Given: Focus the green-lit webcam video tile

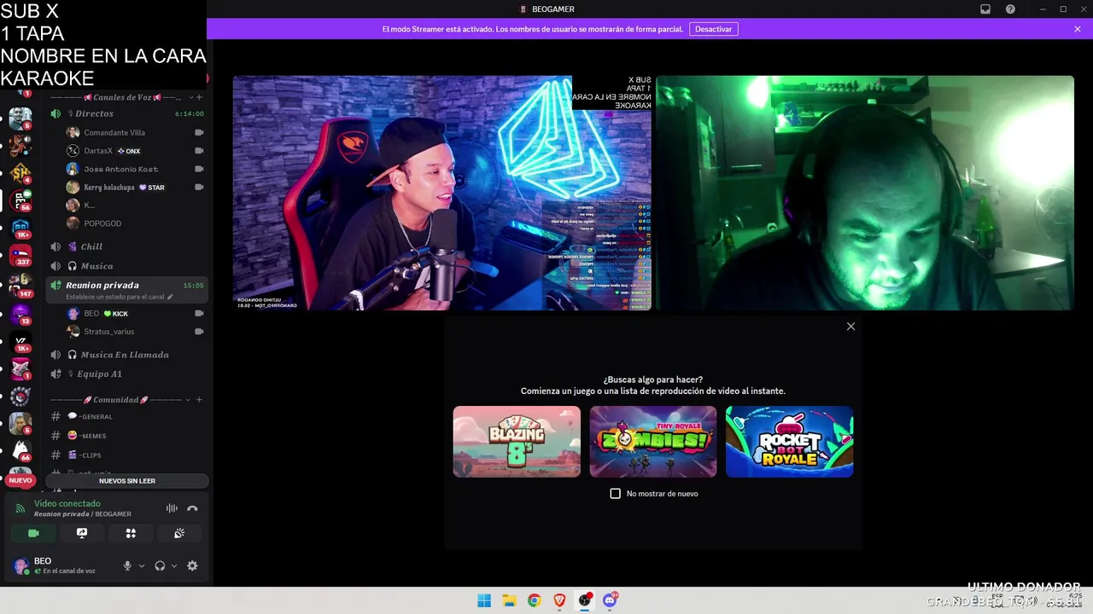Looking at the screenshot, I should (865, 193).
